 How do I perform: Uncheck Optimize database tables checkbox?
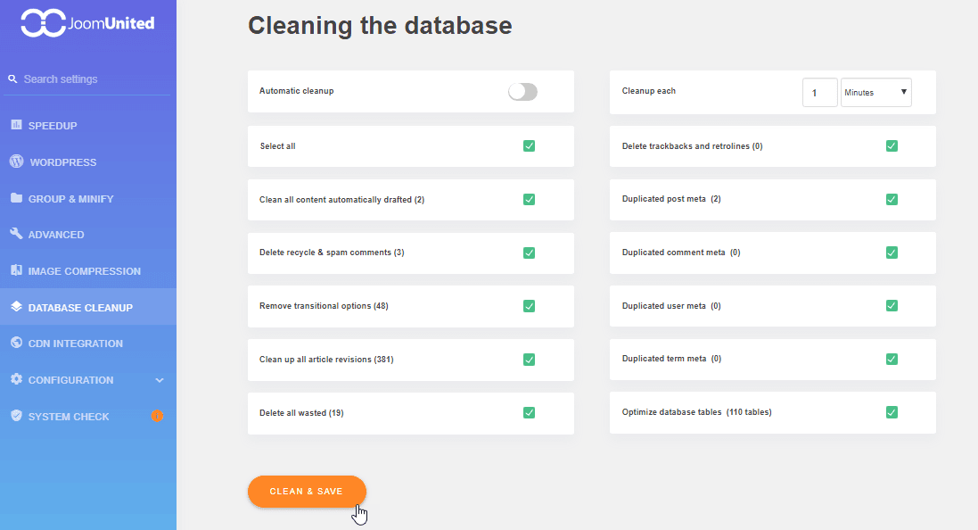(x=892, y=412)
